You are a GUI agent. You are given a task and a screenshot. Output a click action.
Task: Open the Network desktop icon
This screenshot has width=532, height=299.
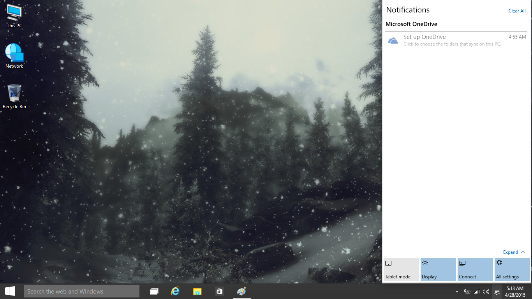pos(14,56)
